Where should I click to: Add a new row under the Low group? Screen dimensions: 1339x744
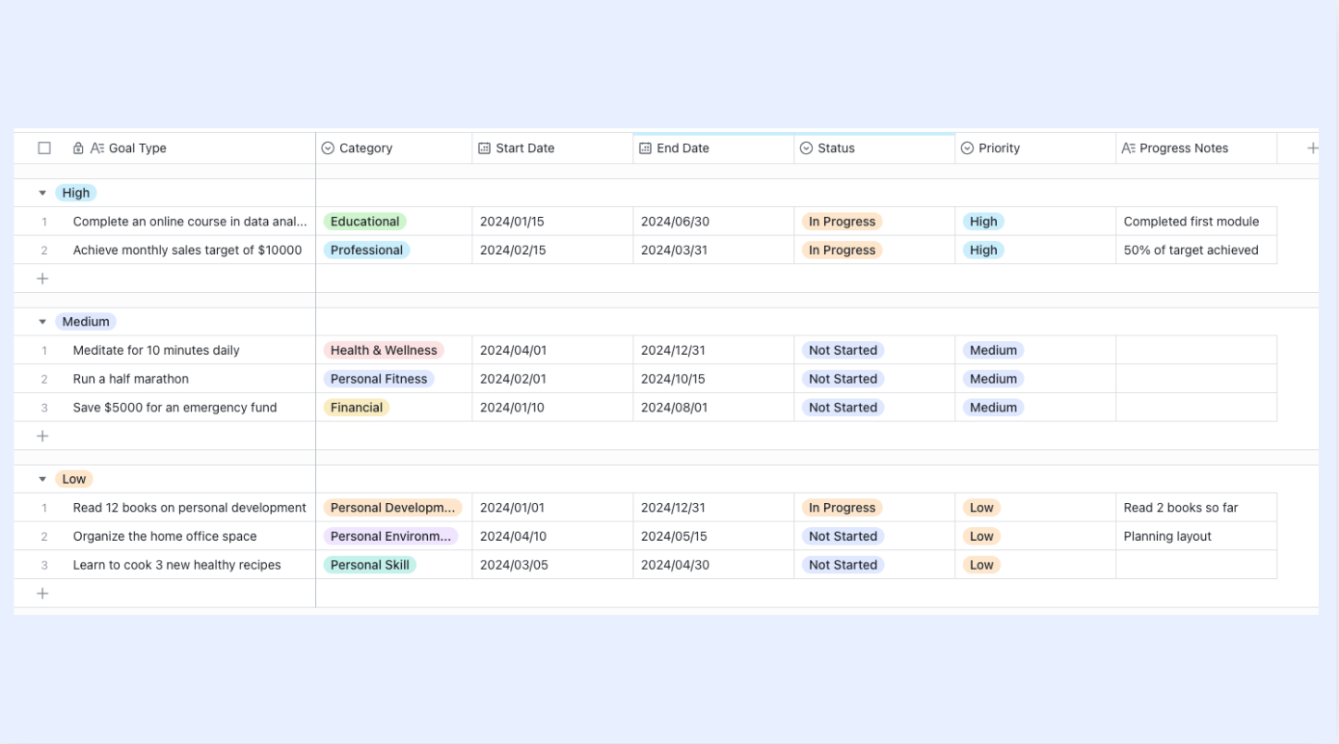(x=42, y=594)
